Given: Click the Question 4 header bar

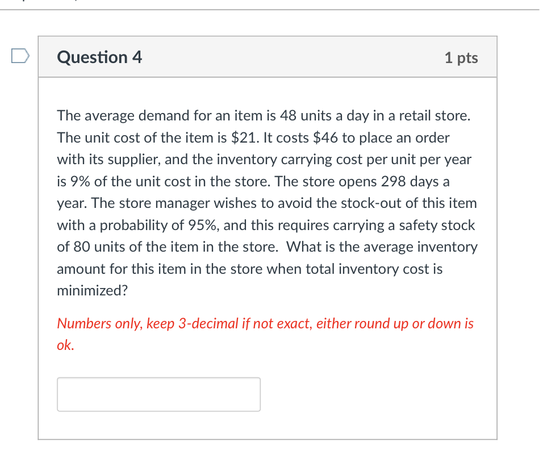Looking at the screenshot, I should (x=267, y=56).
